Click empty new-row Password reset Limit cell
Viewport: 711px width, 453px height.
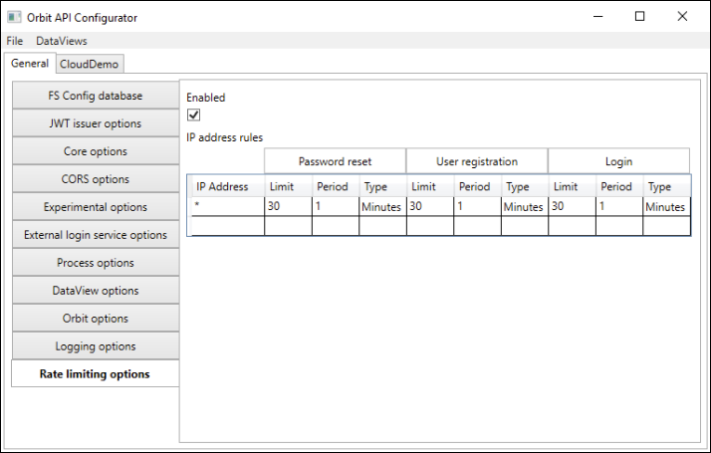tap(289, 226)
